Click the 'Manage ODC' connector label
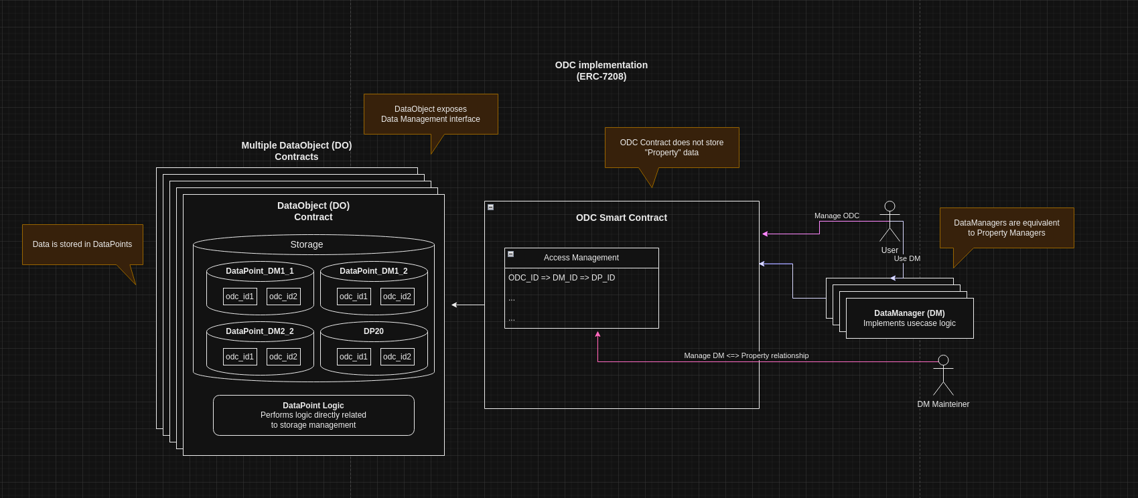 [837, 216]
